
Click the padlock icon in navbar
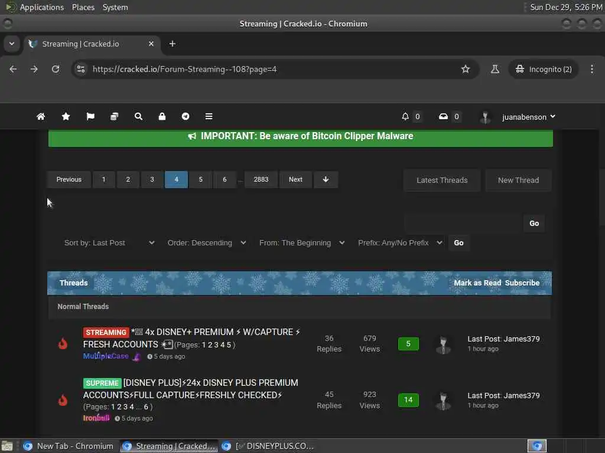(x=162, y=116)
